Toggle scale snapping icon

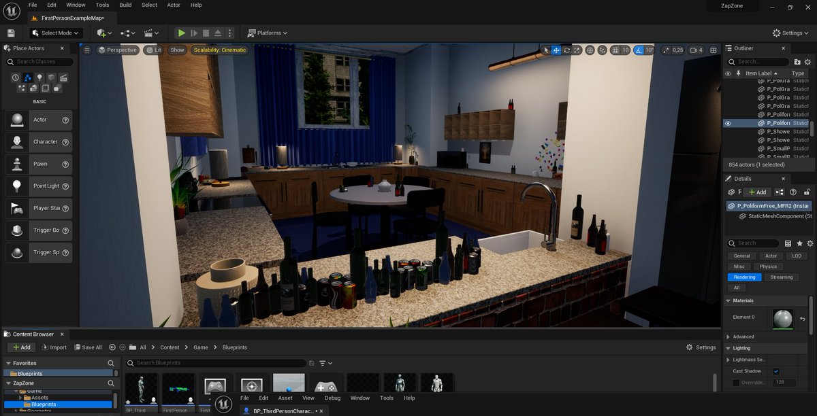coord(665,50)
